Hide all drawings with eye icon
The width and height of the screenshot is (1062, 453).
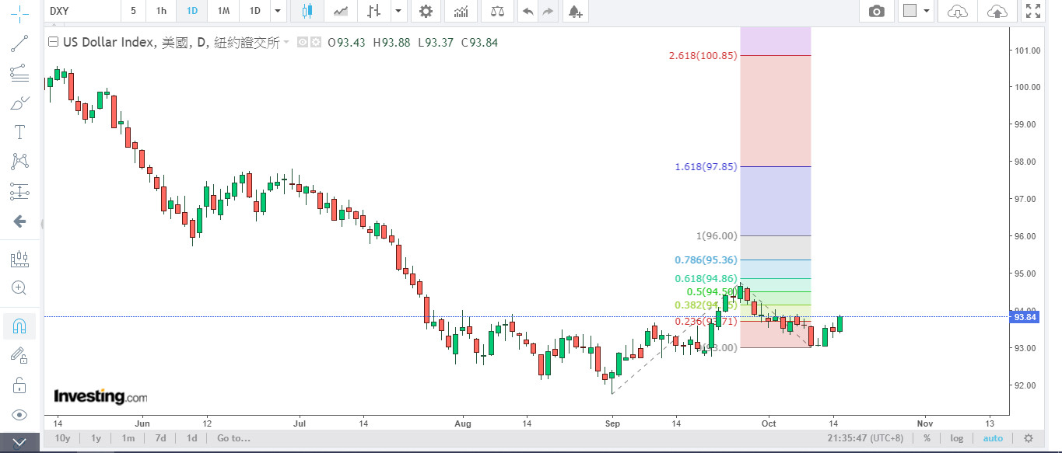19,415
